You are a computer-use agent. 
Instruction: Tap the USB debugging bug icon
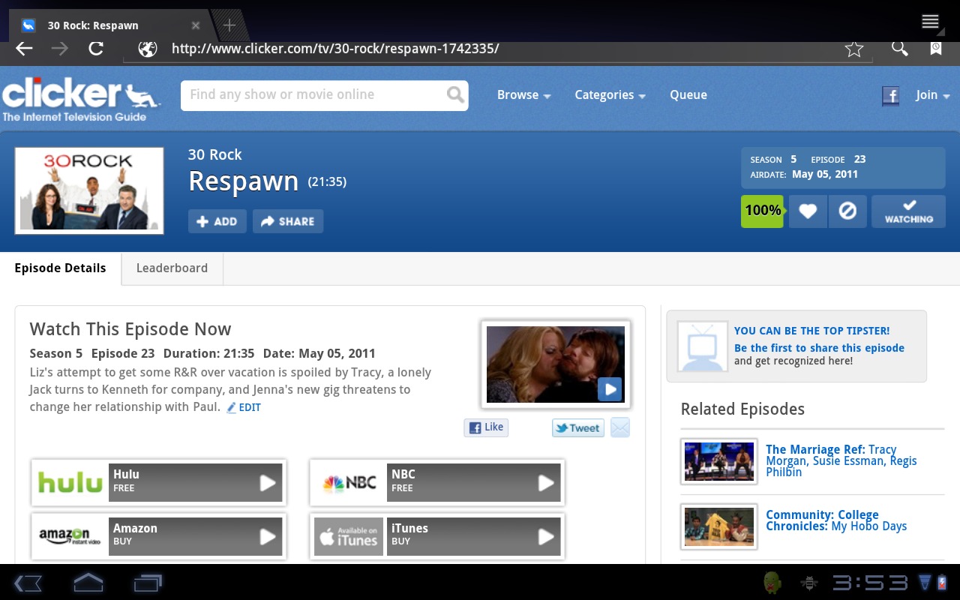808,583
